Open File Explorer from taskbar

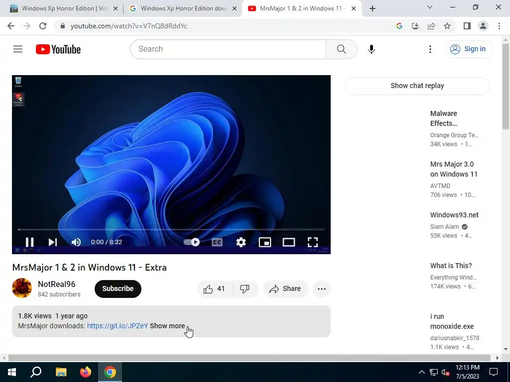[x=61, y=372]
